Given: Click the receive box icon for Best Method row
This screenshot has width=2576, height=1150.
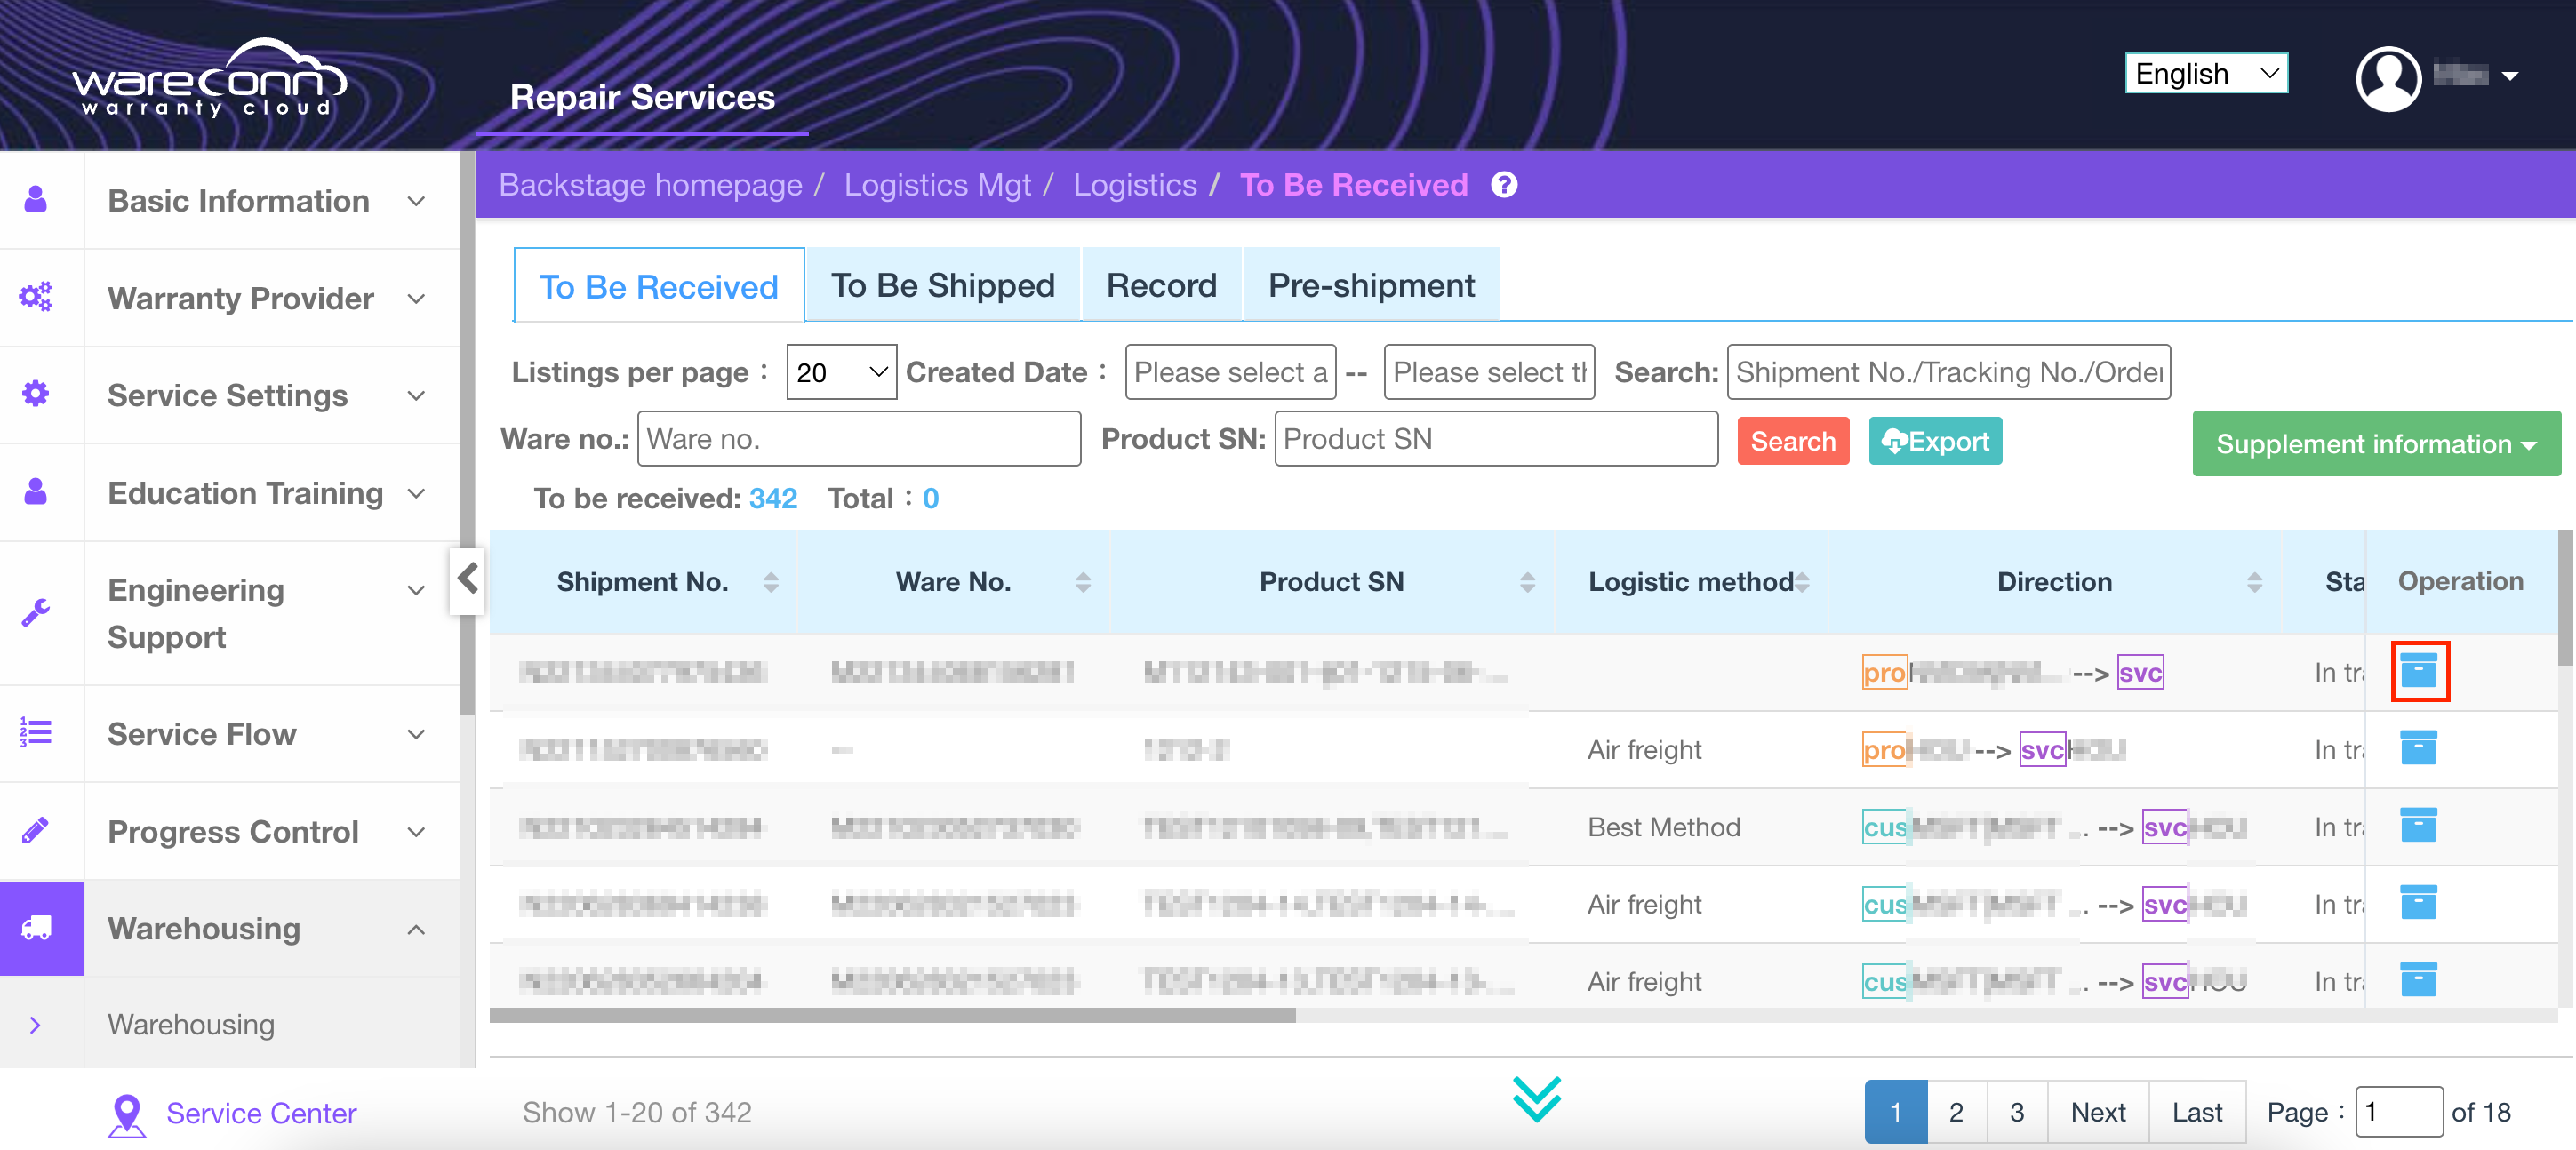Looking at the screenshot, I should pyautogui.click(x=2418, y=826).
